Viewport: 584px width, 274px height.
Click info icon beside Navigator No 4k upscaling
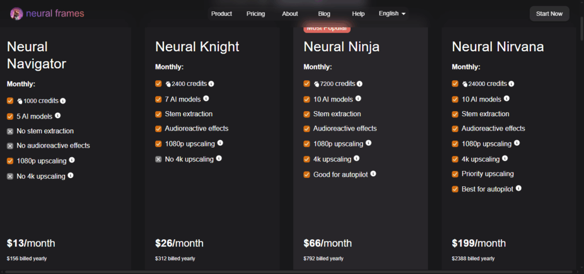(70, 175)
